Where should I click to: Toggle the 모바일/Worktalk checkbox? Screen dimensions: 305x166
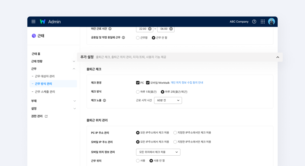click(148, 83)
